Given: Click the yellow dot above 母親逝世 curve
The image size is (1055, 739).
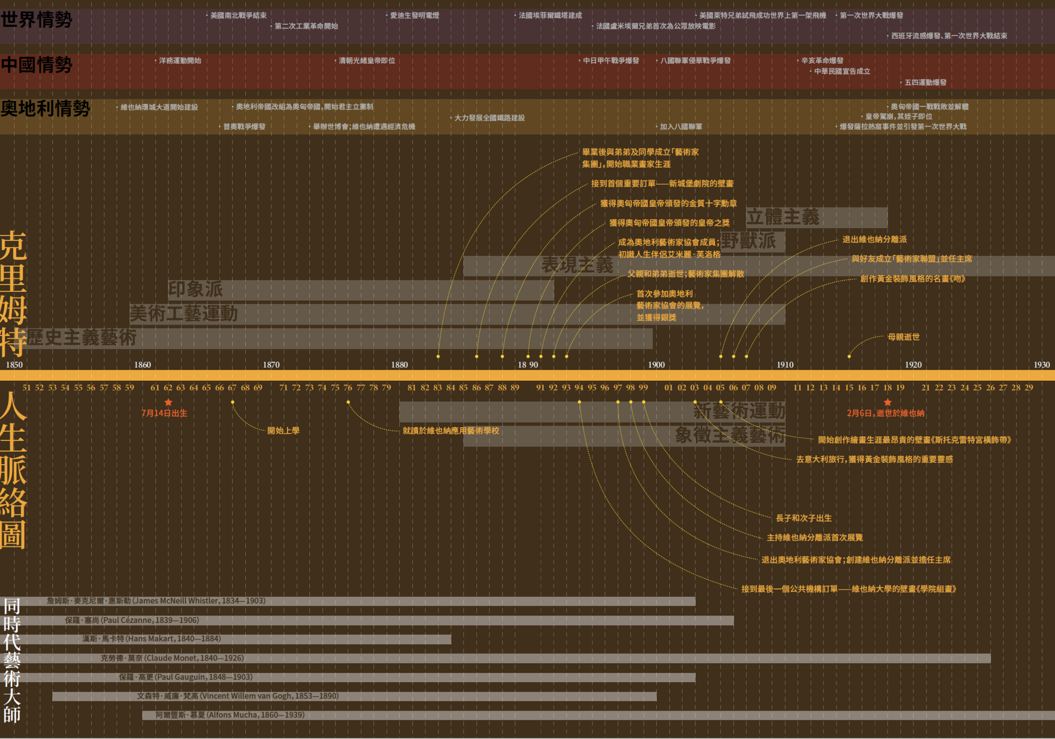Looking at the screenshot, I should [849, 357].
